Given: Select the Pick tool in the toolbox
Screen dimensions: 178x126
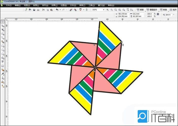Looking at the screenshot, I should [x=3, y=22].
